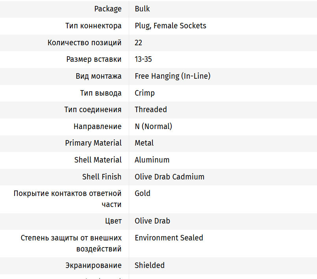
Task: Select the Bulk package value
Action: click(142, 9)
